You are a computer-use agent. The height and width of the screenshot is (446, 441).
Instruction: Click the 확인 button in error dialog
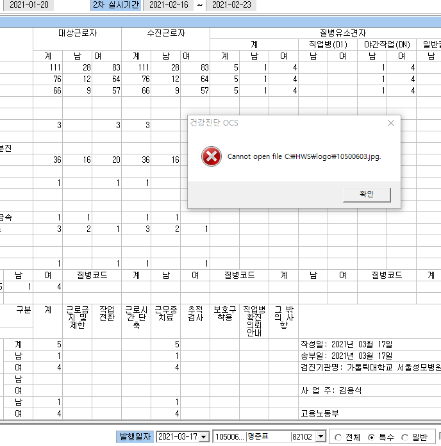pyautogui.click(x=367, y=195)
